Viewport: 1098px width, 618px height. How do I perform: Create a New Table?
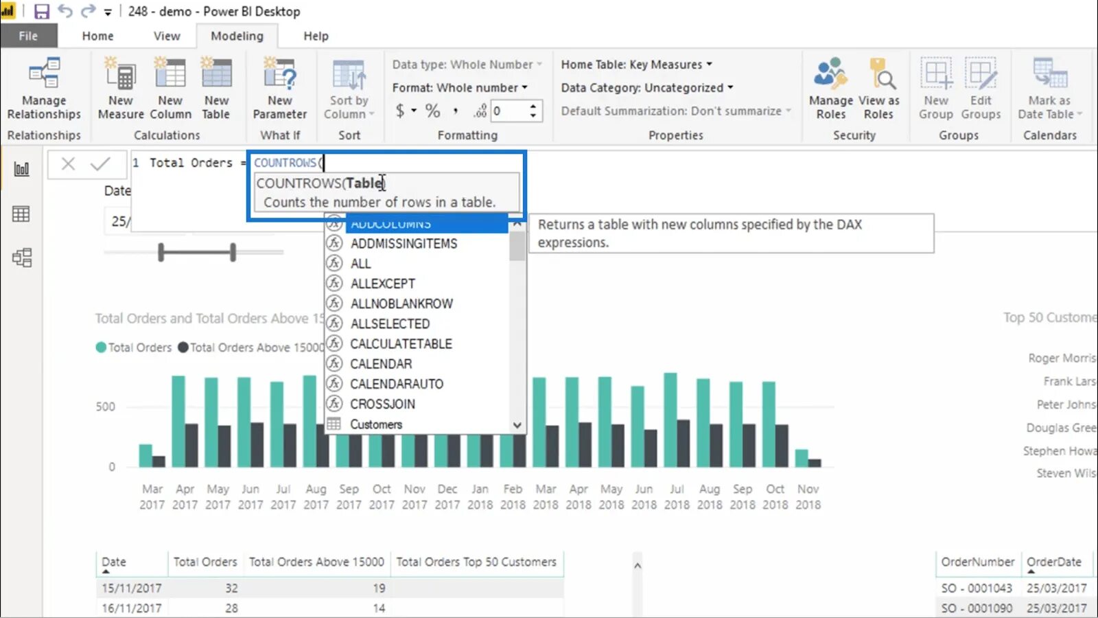click(216, 89)
